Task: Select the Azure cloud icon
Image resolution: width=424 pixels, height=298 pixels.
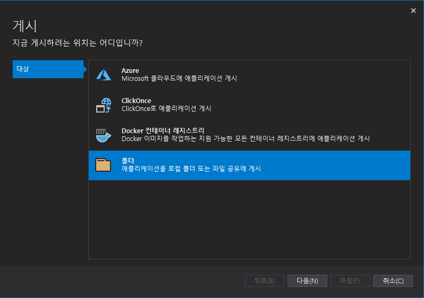Action: pos(104,75)
